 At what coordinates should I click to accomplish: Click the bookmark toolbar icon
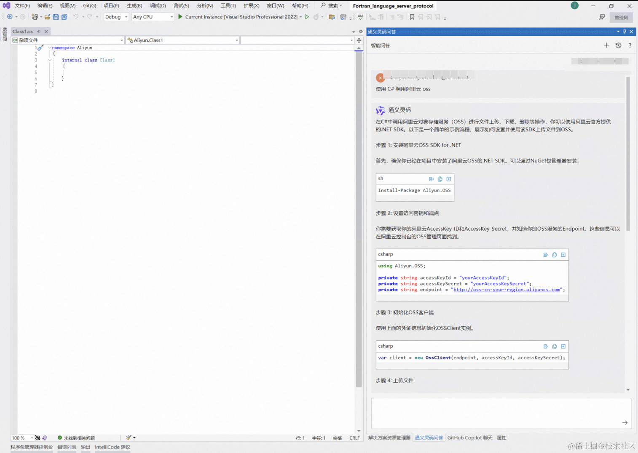412,17
